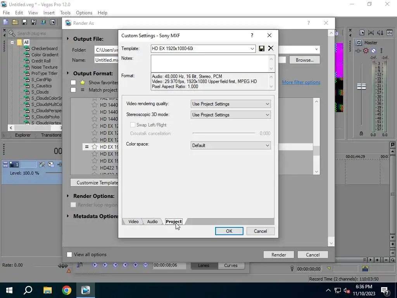Click the Render button

coord(278,255)
